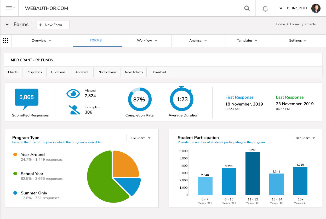
Task: Open search with the magnifier icon
Action: [247, 8]
